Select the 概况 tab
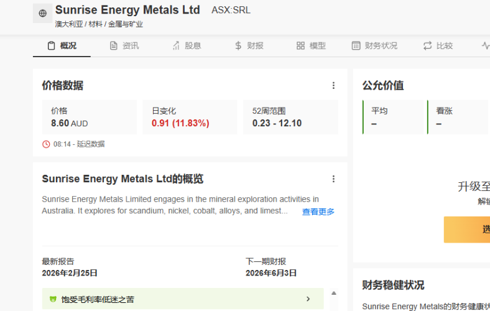This screenshot has height=311, width=490. coord(62,45)
